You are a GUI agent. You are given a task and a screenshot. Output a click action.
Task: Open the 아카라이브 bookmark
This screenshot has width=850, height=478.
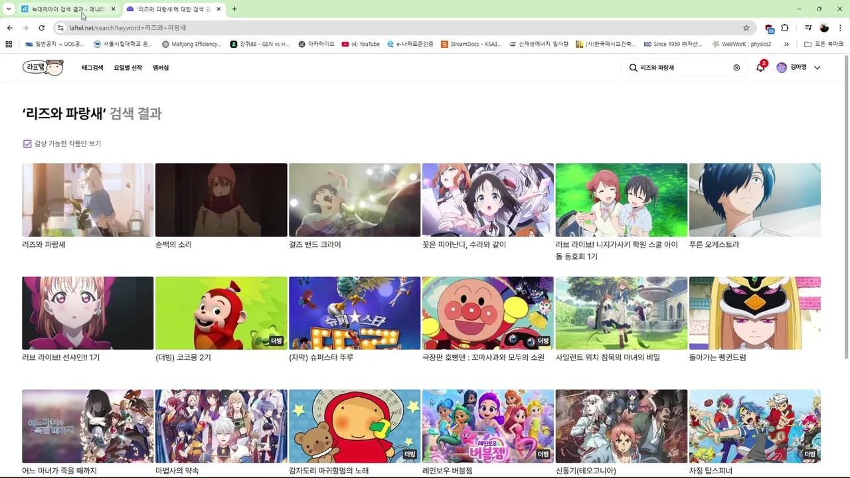point(316,44)
